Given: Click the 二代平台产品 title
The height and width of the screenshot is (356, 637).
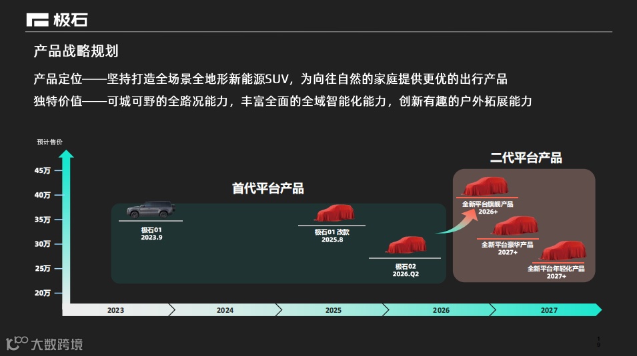Looking at the screenshot, I should click(526, 158).
